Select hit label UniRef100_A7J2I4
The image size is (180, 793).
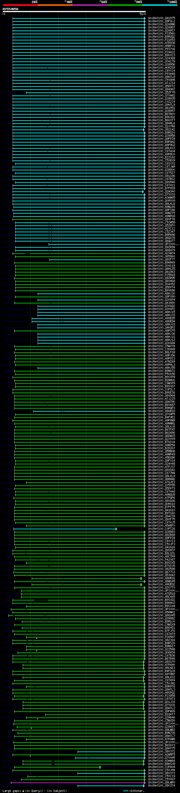coord(161,83)
